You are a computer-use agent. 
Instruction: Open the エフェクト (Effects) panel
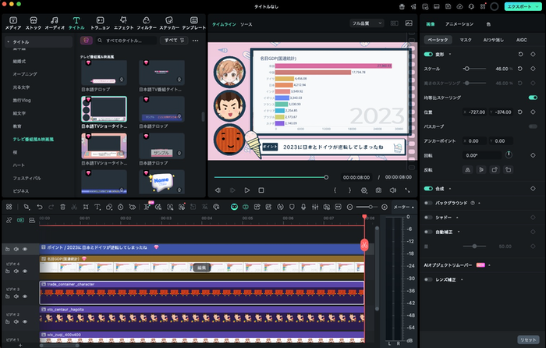coord(123,21)
